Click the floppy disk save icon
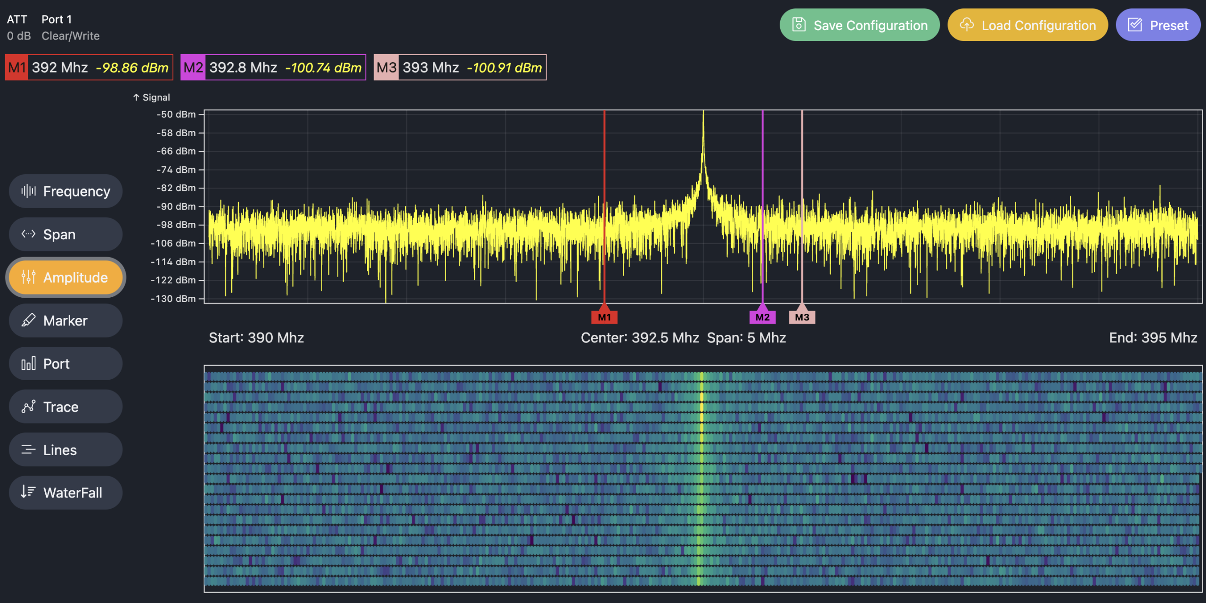Viewport: 1206px width, 603px height. tap(799, 24)
